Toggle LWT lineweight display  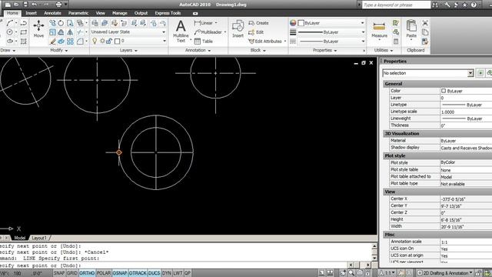click(x=178, y=273)
